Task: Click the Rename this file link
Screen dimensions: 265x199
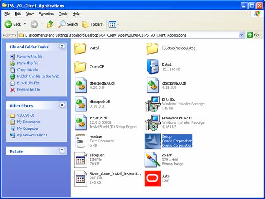Action: pyautogui.click(x=30, y=57)
